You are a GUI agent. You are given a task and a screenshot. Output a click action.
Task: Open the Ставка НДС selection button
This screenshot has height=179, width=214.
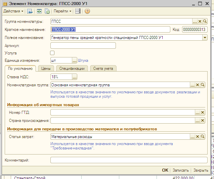(75, 77)
